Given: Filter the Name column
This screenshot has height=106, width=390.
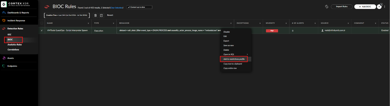Looking at the screenshot, I should tap(89, 23).
